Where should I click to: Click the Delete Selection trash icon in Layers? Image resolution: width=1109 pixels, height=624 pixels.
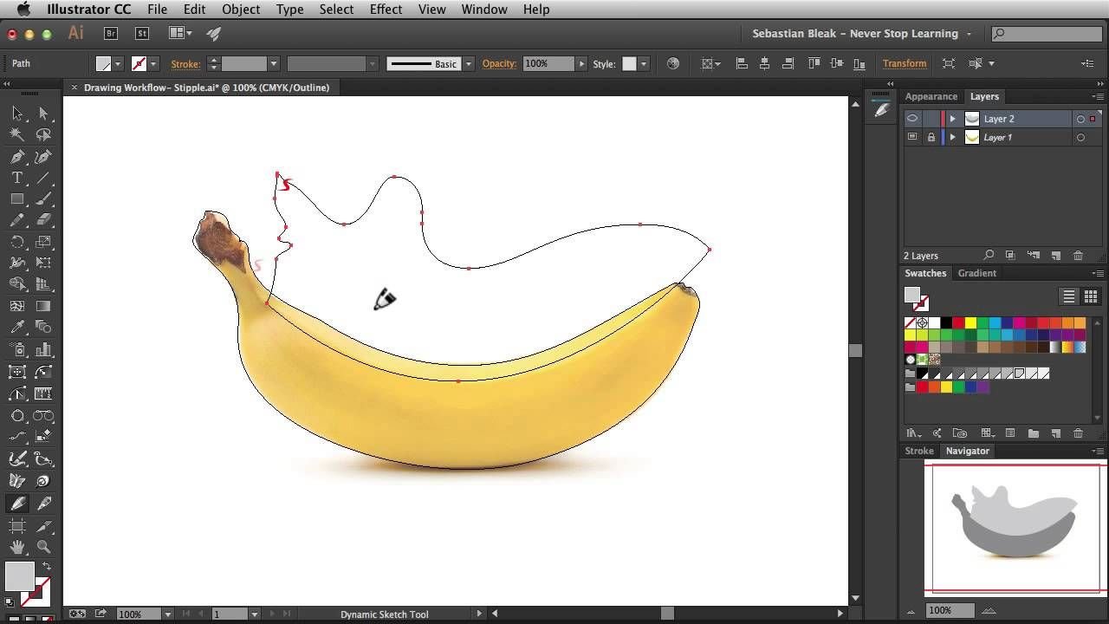(1078, 256)
